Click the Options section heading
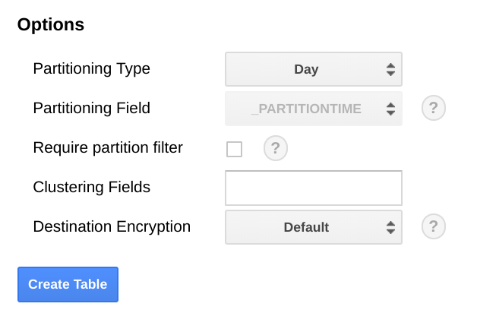Viewport: 477px width, 313px height. (x=51, y=24)
